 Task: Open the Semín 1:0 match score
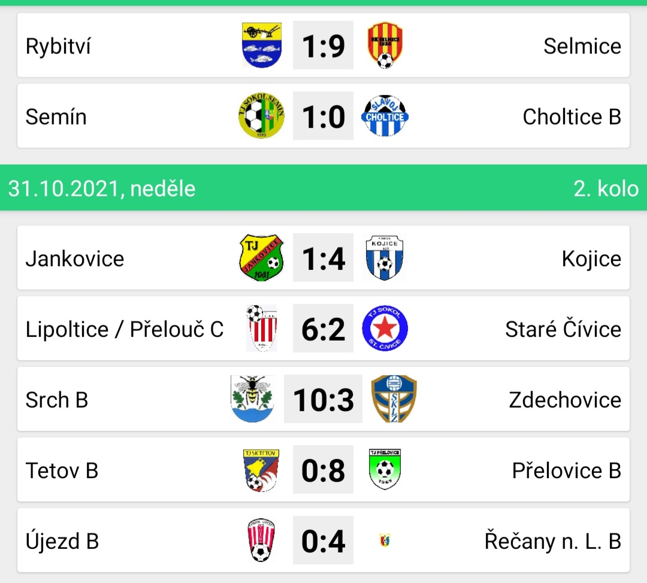pos(323,116)
